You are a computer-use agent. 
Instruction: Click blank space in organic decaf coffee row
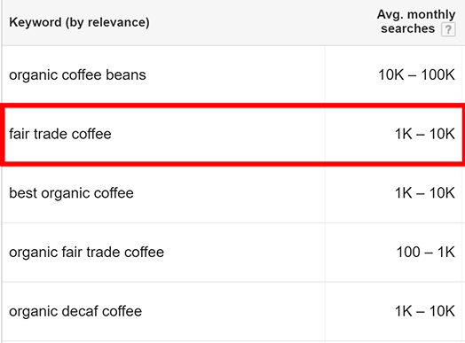click(x=234, y=311)
